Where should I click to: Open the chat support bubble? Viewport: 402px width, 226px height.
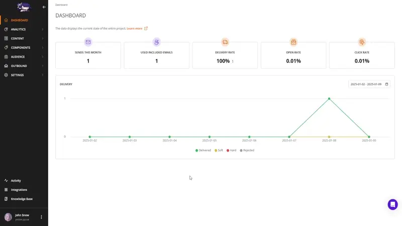(x=392, y=204)
